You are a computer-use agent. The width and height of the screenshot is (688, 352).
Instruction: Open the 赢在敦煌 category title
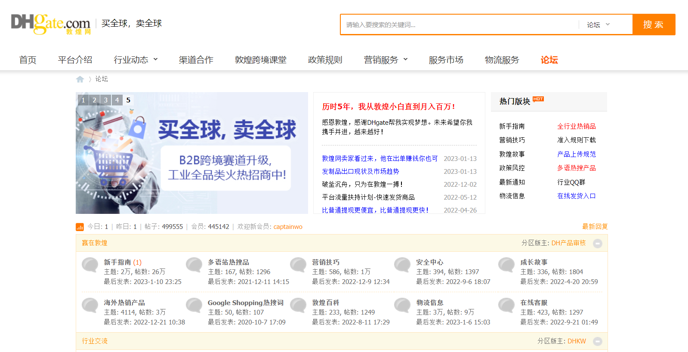(95, 243)
